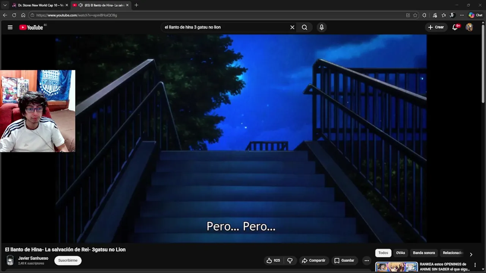The image size is (486, 273).
Task: Open Copilot Chat sidebar
Action: click(x=475, y=15)
